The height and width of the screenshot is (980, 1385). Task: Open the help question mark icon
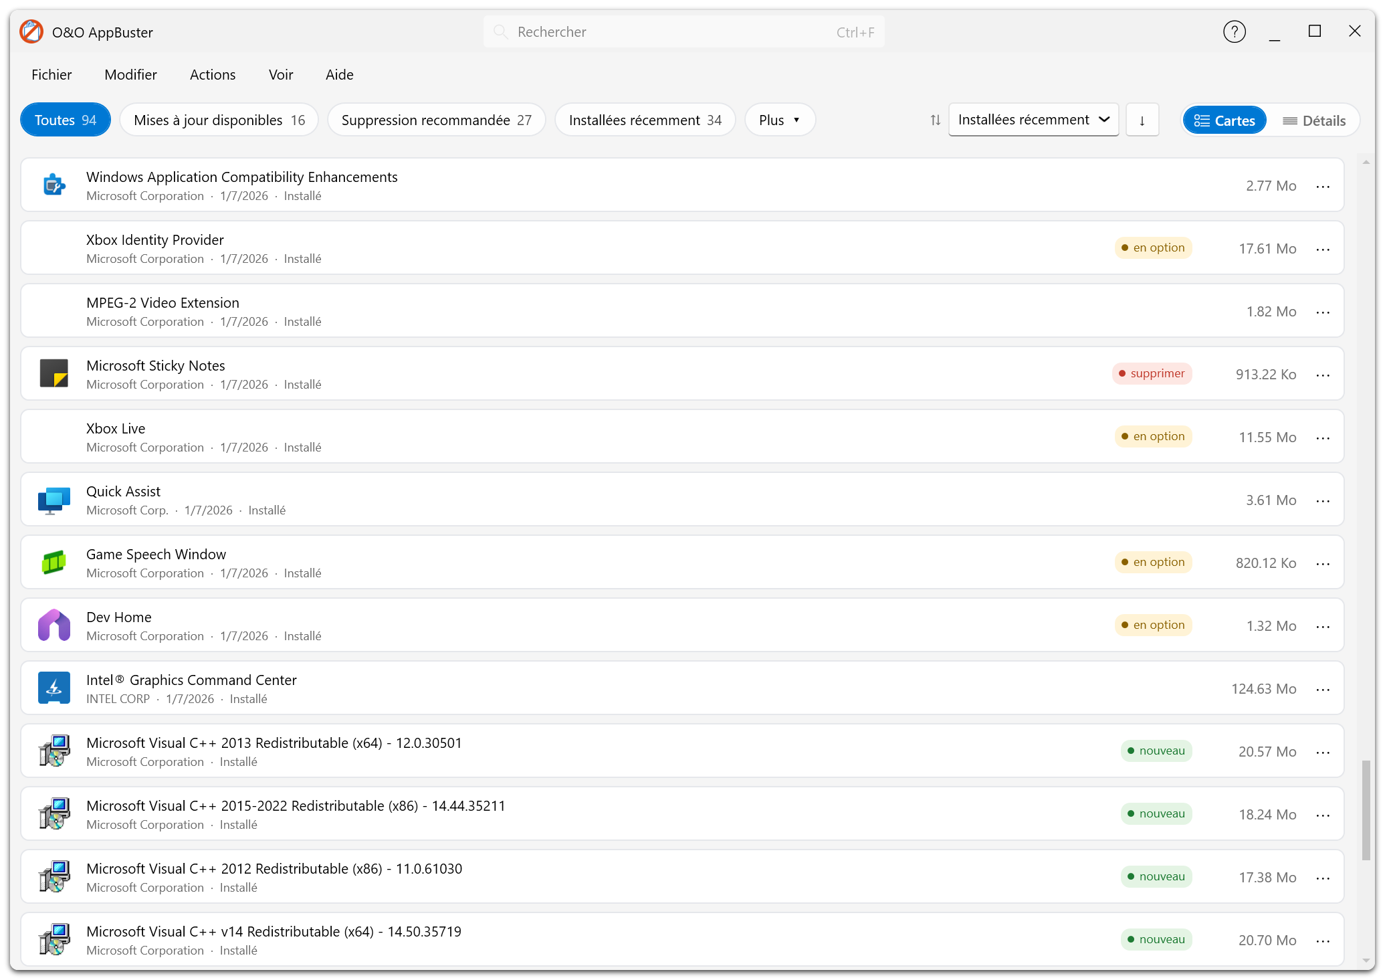1234,31
